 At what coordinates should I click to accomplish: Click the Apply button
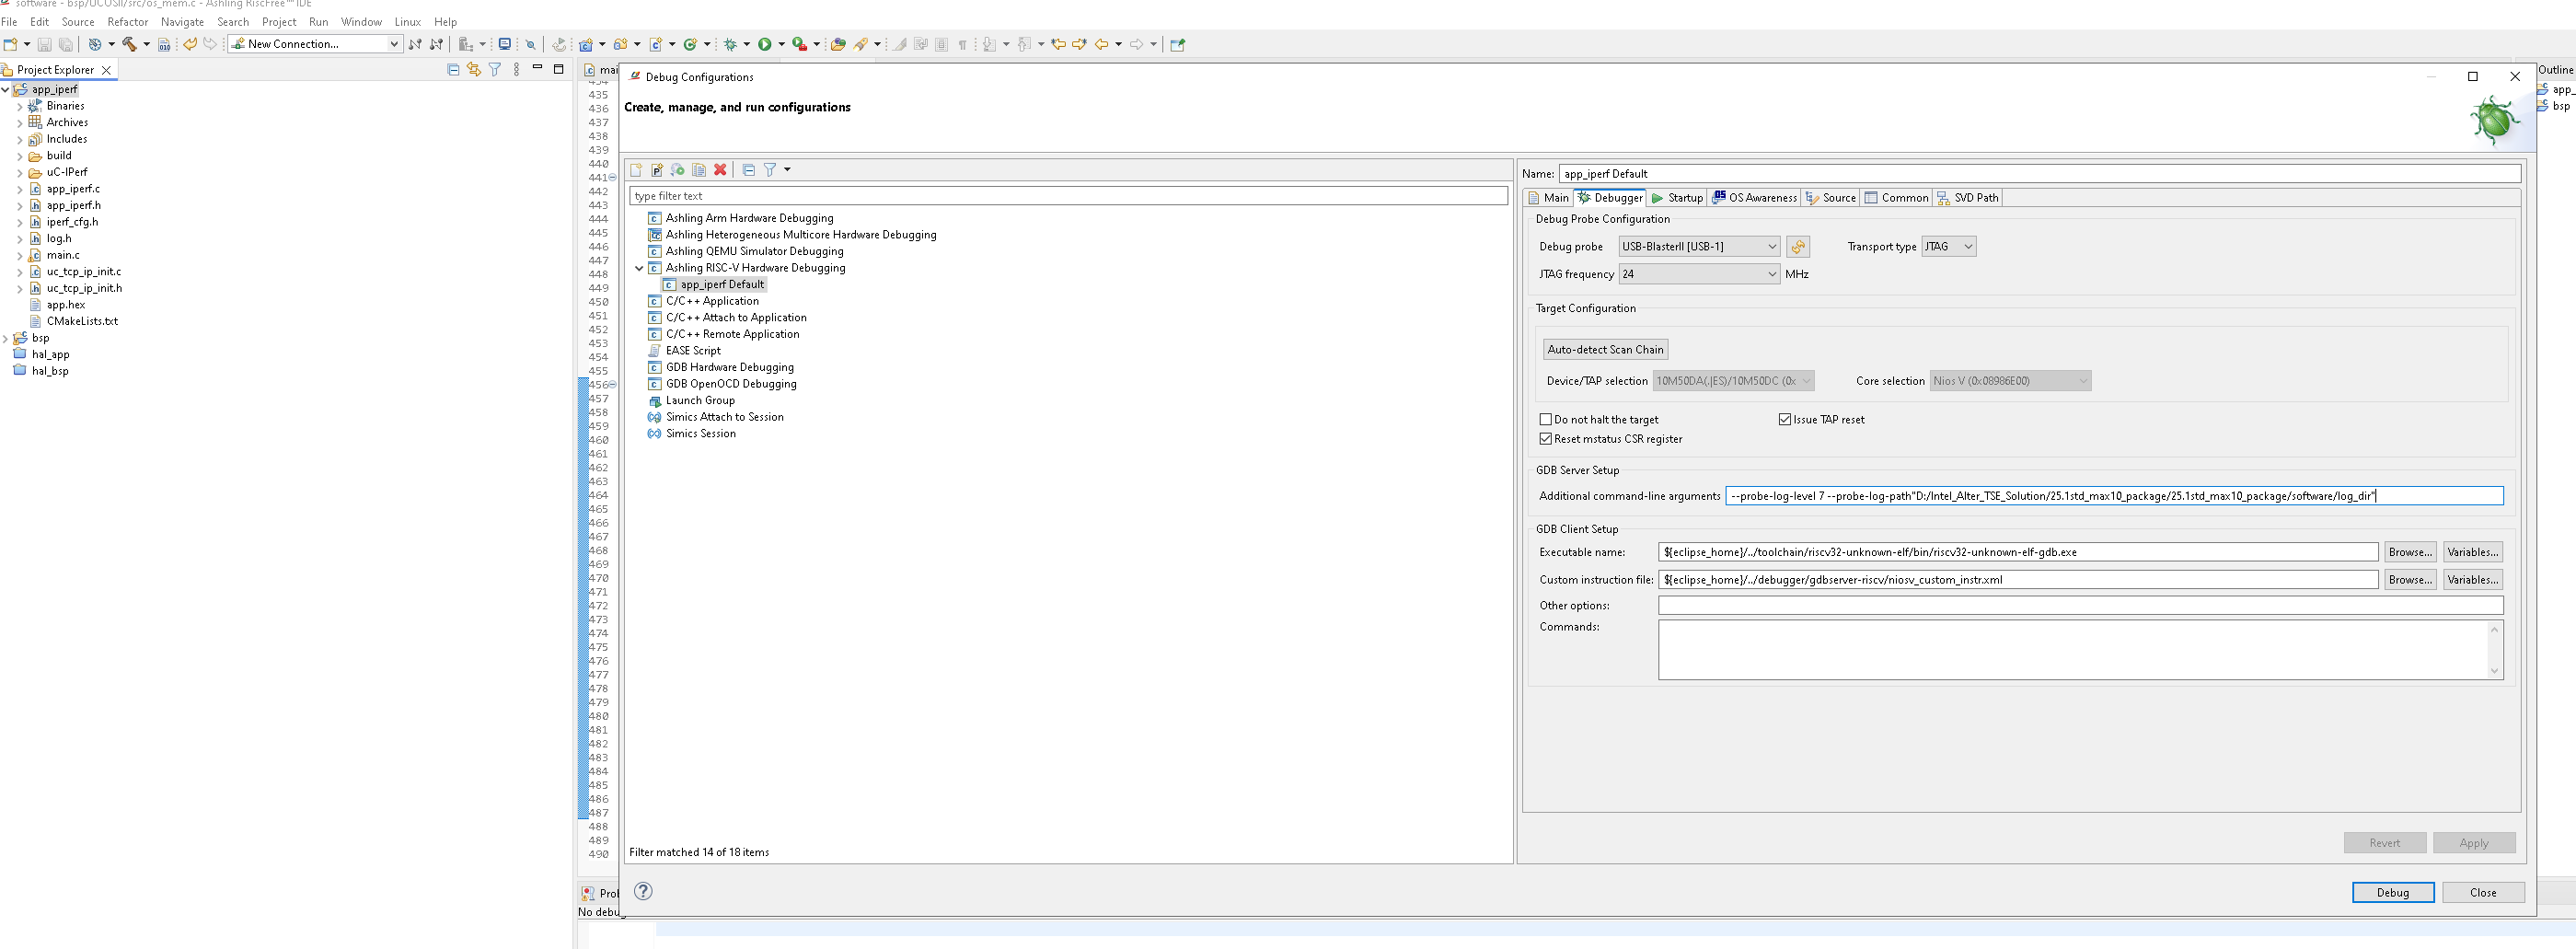2474,843
